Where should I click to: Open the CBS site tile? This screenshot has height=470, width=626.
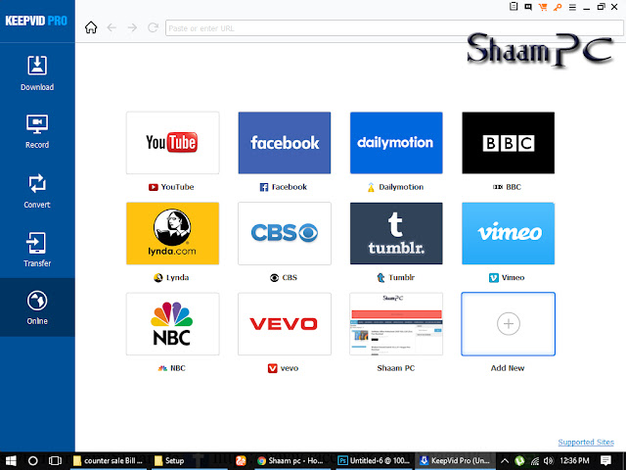click(x=285, y=233)
